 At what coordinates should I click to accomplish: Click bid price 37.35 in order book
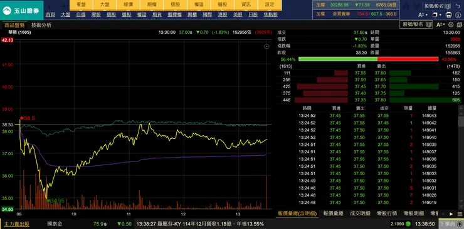360,100
